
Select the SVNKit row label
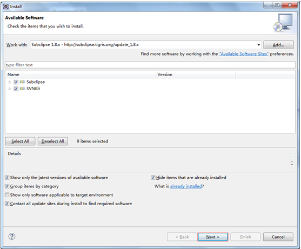(33, 89)
